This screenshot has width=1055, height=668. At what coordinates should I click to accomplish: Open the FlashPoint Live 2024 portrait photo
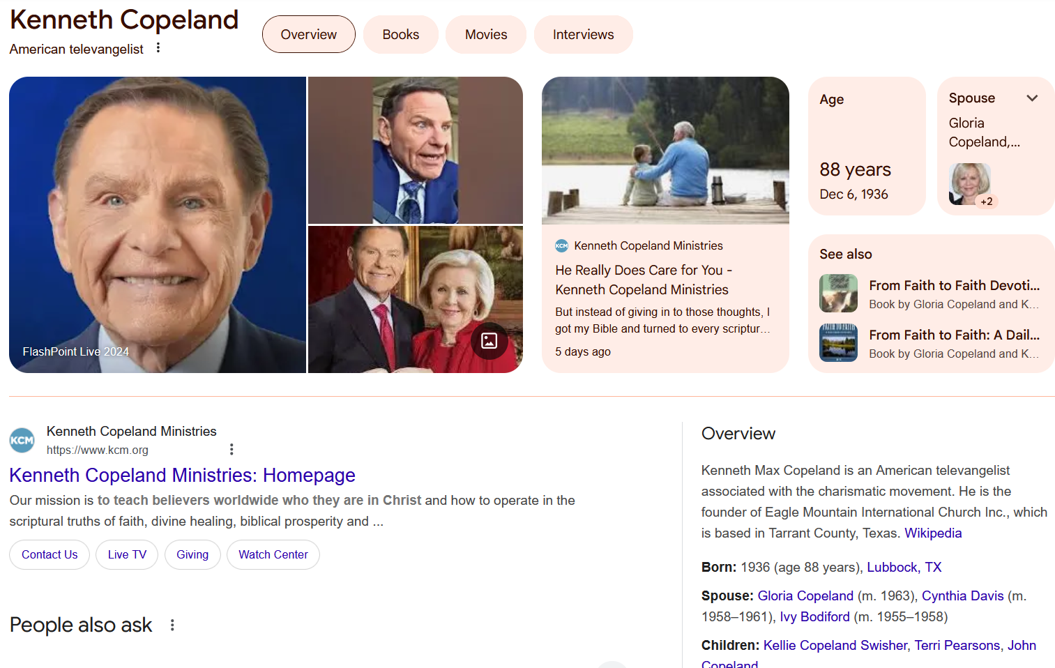point(158,225)
